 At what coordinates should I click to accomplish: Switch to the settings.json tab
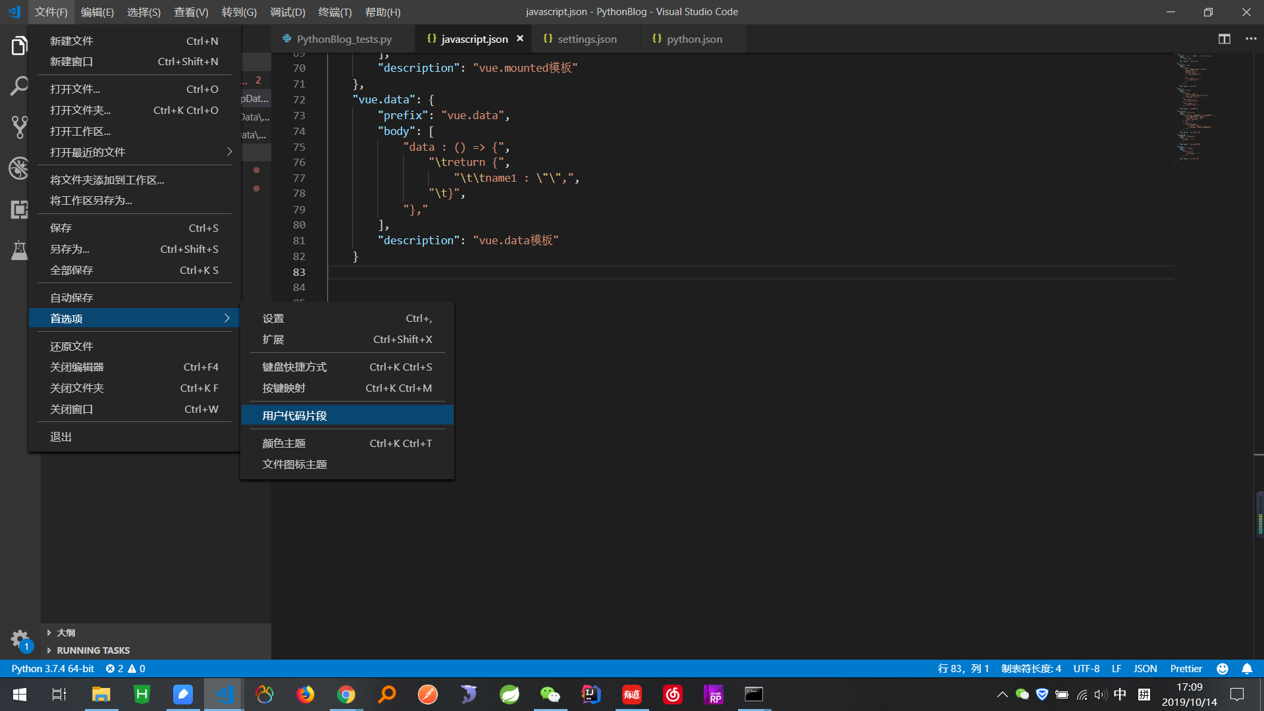(x=587, y=39)
